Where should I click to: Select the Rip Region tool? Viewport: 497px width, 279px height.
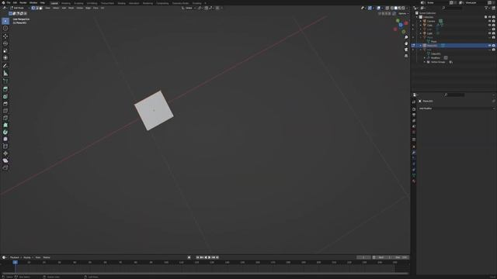coord(5,167)
